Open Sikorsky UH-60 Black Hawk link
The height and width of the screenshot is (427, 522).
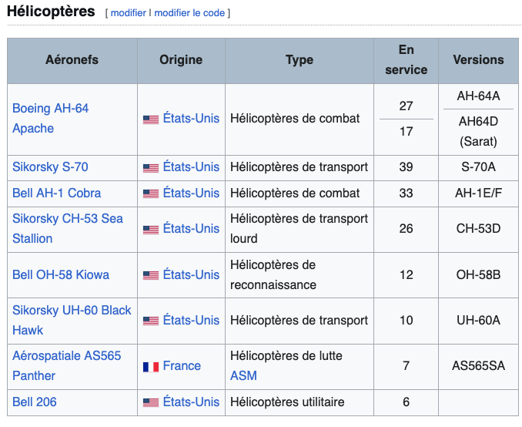point(72,321)
